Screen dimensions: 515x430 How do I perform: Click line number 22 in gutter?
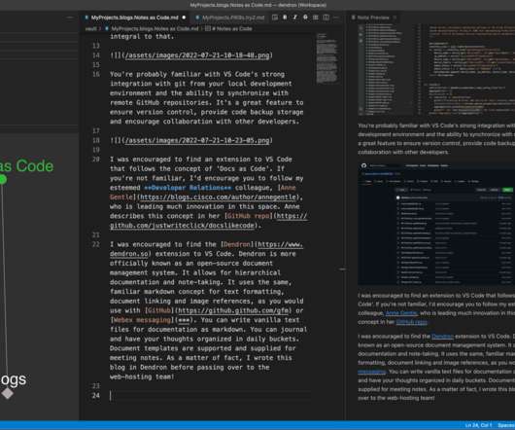(x=96, y=244)
